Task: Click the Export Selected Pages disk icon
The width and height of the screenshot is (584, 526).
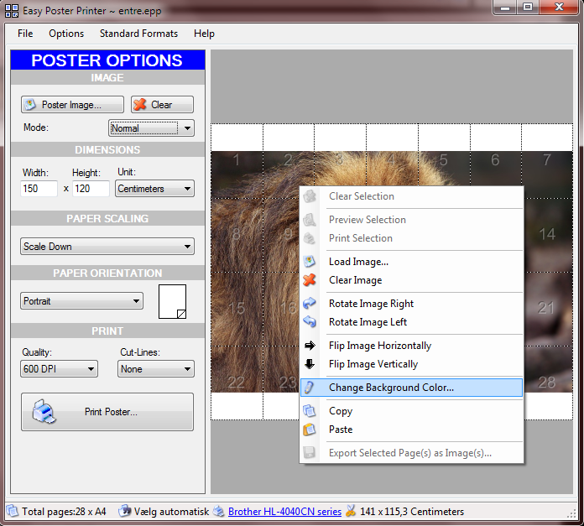Action: [310, 453]
